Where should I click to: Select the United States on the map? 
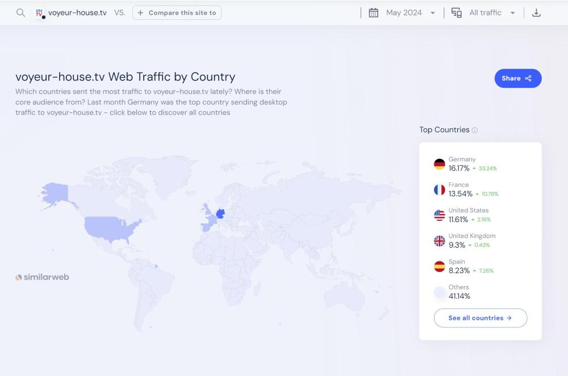111,227
